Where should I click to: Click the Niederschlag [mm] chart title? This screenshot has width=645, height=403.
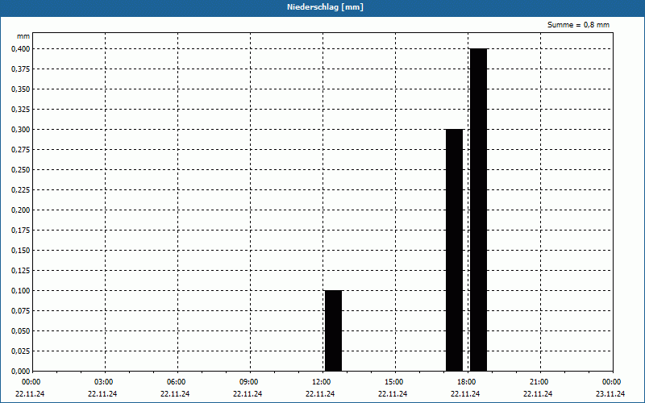click(325, 7)
